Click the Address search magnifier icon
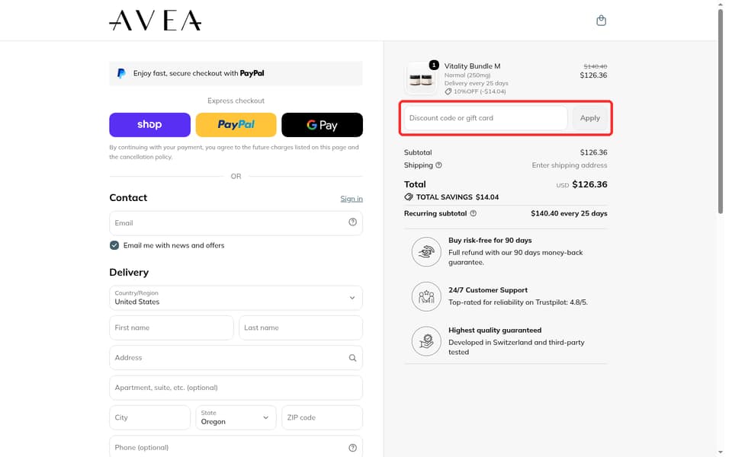Screen dimensions: 732x457 [352, 358]
